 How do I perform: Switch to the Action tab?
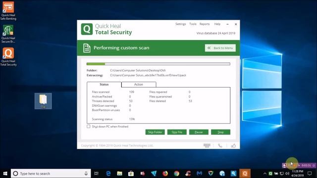[x=139, y=85]
